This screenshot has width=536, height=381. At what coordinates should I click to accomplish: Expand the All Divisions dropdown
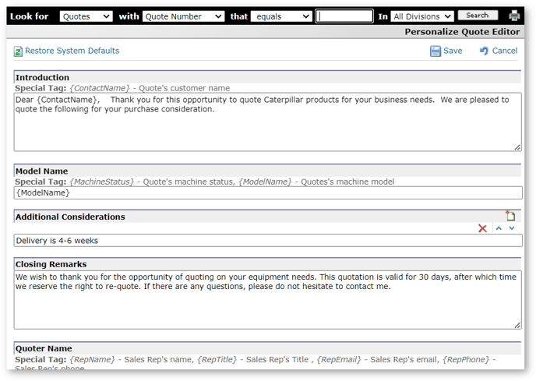pos(422,16)
